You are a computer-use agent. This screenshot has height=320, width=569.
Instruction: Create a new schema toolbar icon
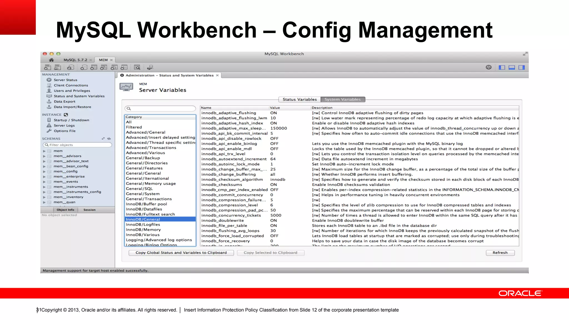tap(84, 67)
